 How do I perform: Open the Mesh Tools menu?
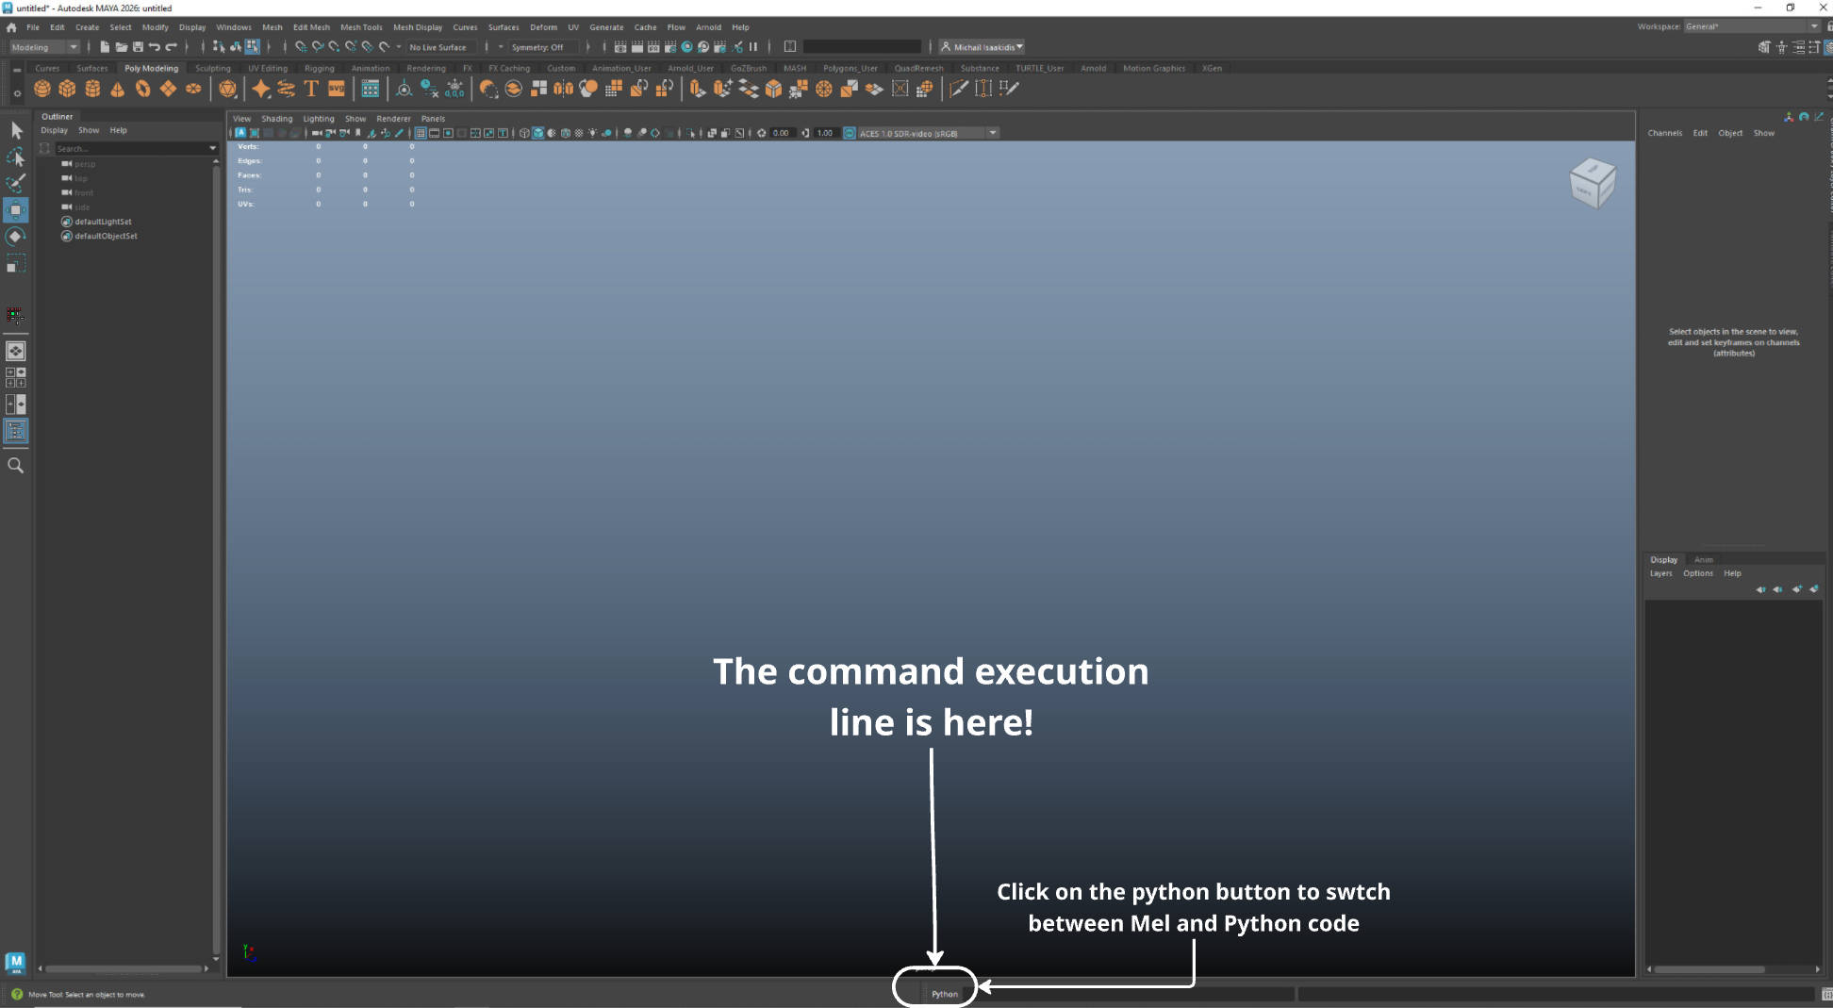[361, 27]
